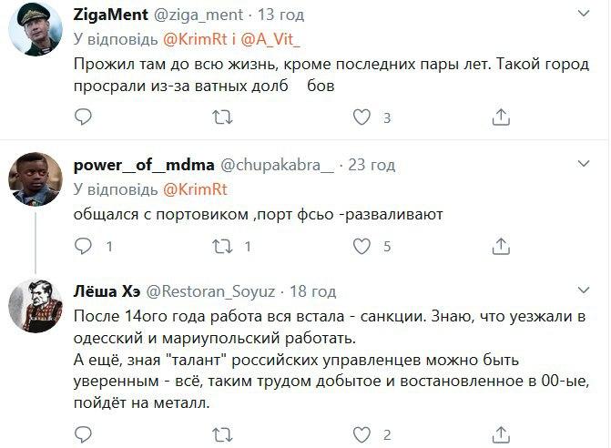The width and height of the screenshot is (611, 448).
Task: Share Лёша Хэ's tweet
Action: (x=500, y=433)
